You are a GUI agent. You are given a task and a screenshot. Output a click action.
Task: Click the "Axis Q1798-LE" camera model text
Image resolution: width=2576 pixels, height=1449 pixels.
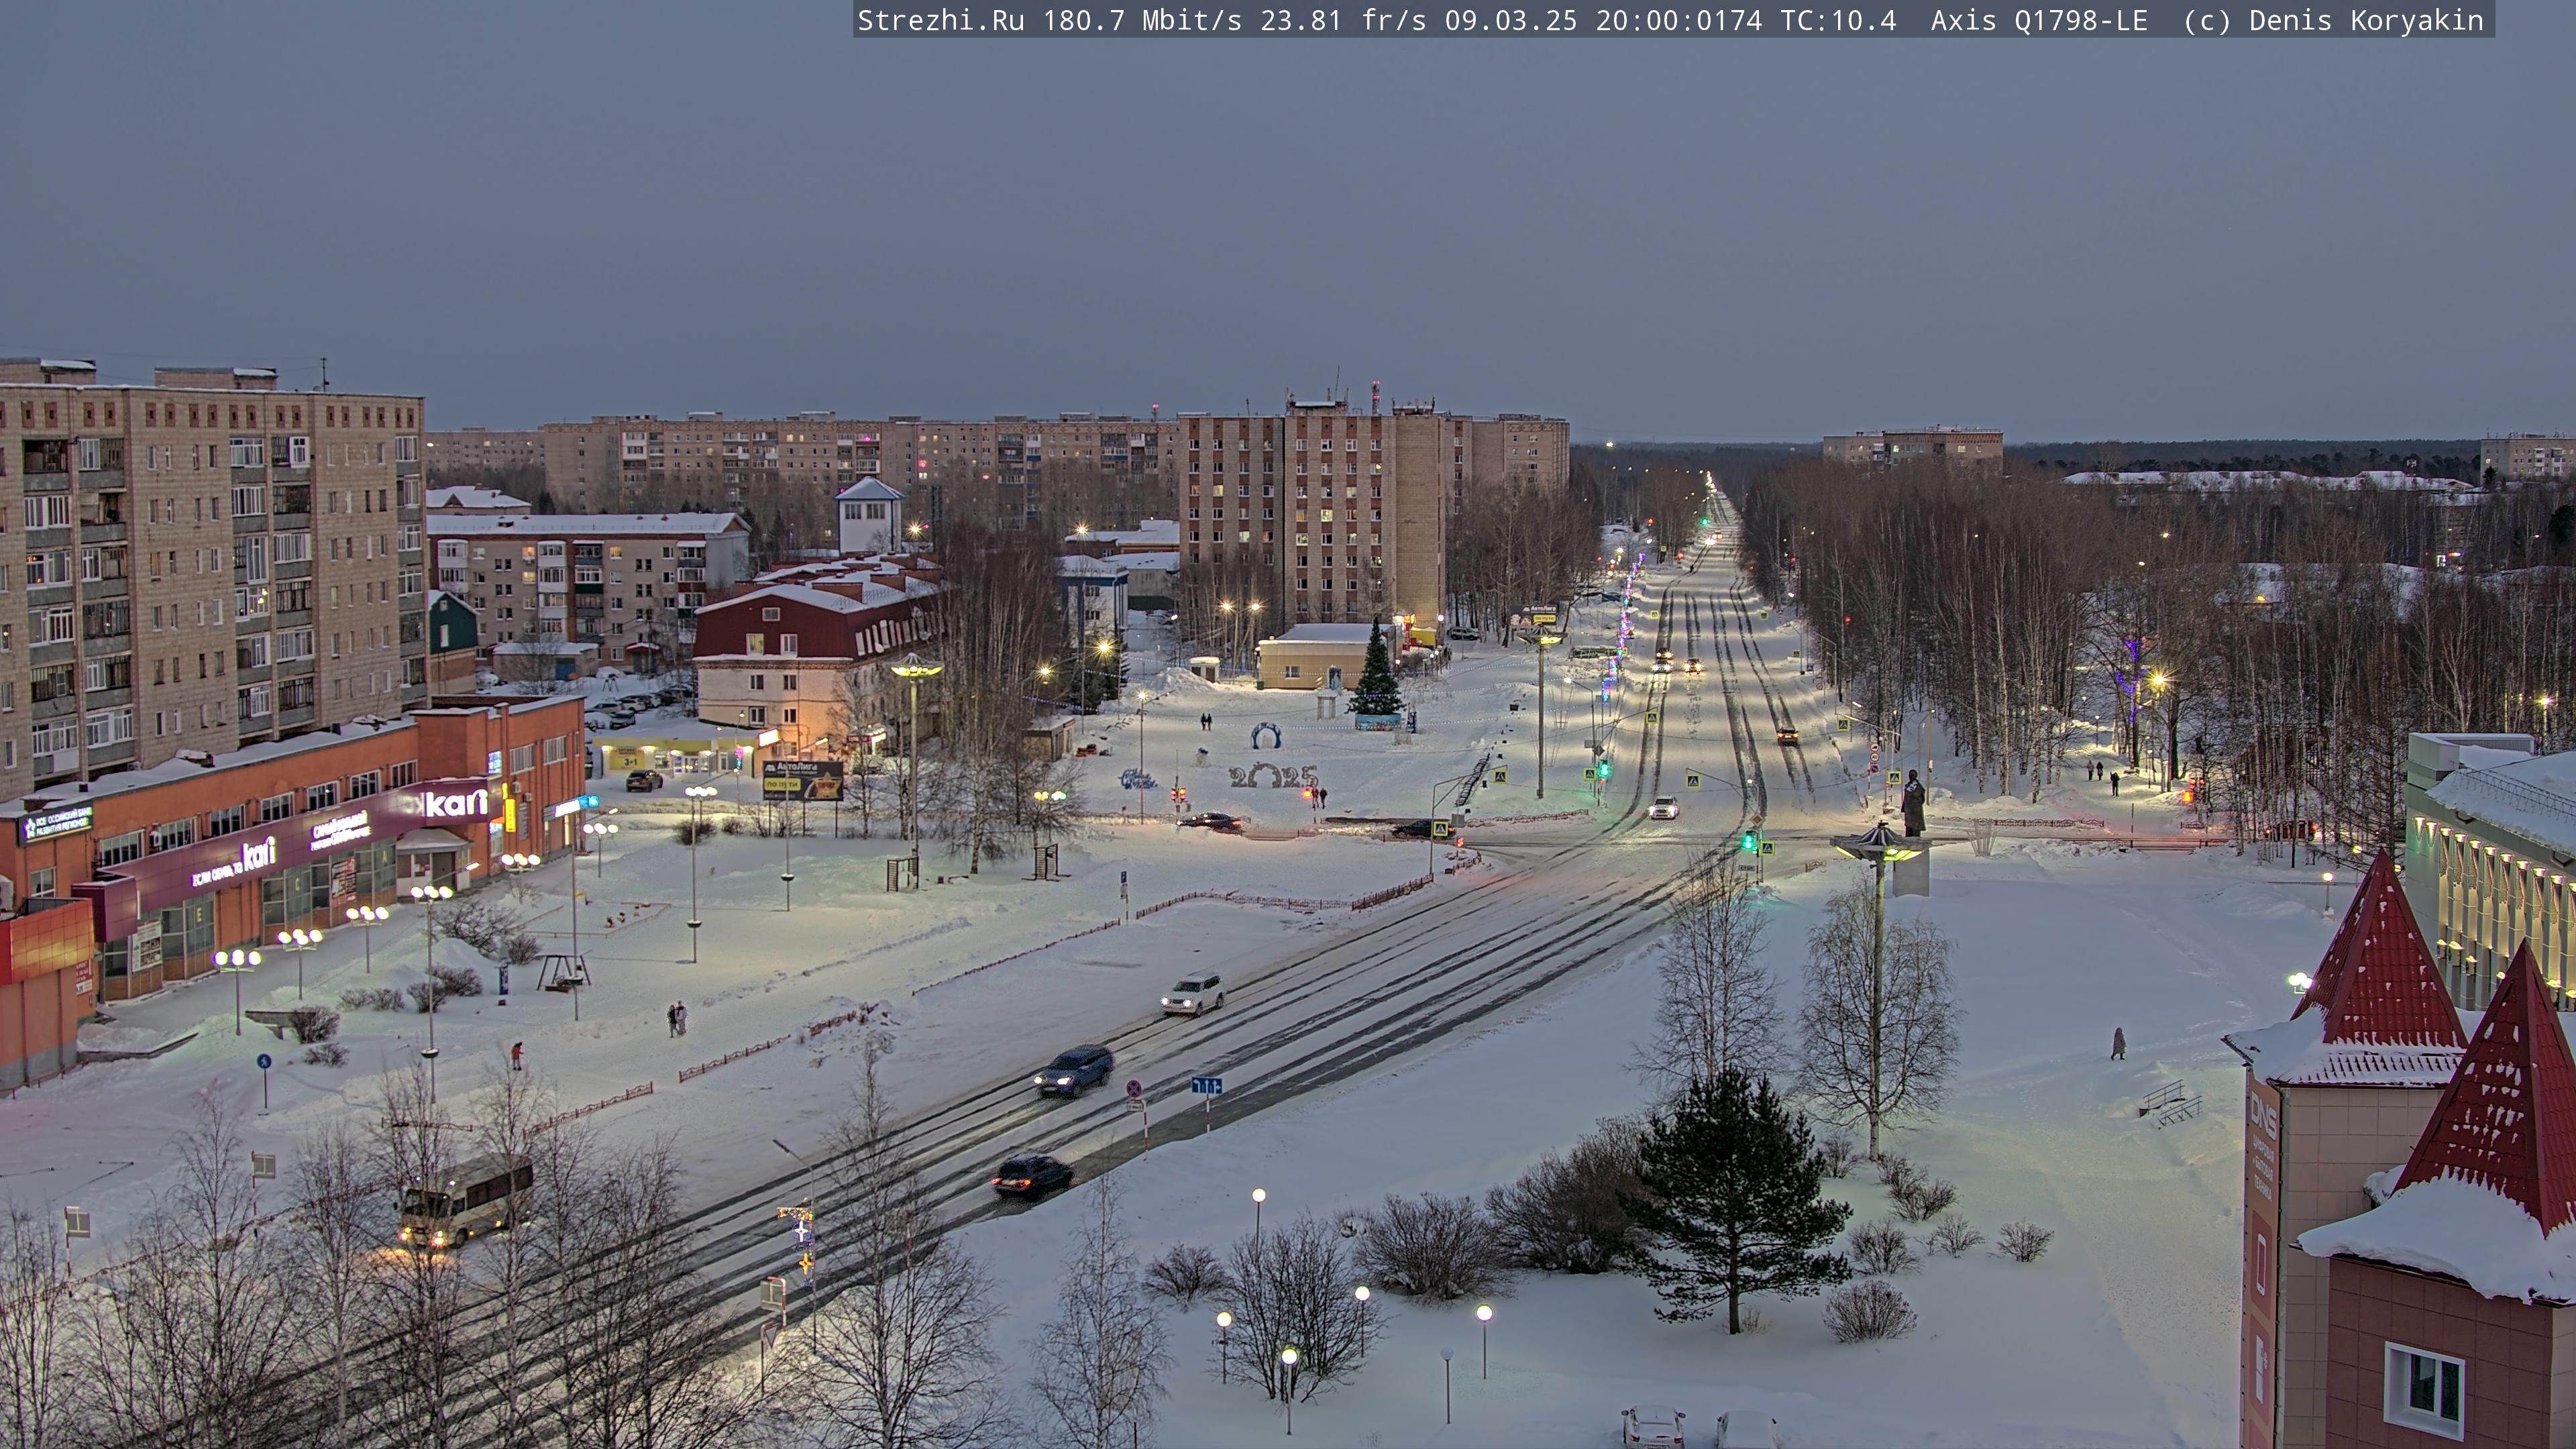2039,20
